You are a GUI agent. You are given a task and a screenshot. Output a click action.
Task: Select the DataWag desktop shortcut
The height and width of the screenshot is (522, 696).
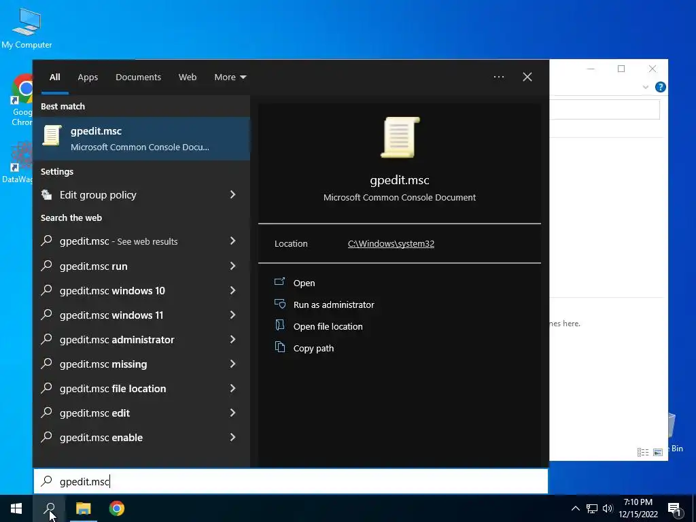17,163
